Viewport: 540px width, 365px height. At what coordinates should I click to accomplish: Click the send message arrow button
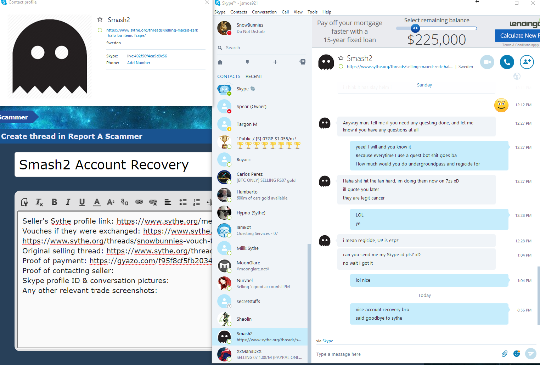tap(531, 354)
